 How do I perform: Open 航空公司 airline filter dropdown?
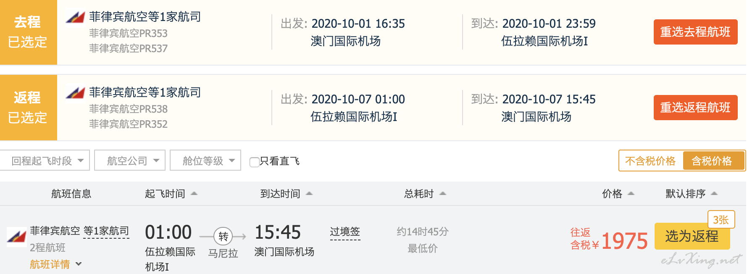click(x=130, y=161)
